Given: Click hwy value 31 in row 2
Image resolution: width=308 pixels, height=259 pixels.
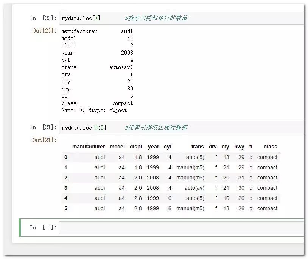Looking at the screenshot, I should click(241, 178).
